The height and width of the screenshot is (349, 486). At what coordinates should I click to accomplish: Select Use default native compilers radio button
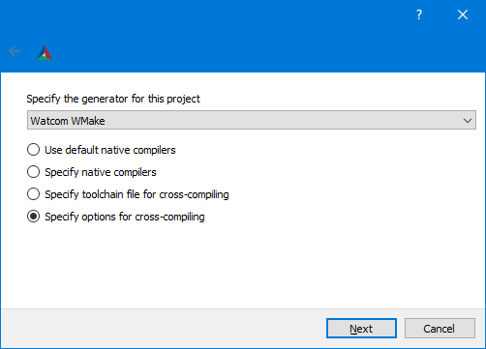(x=33, y=150)
